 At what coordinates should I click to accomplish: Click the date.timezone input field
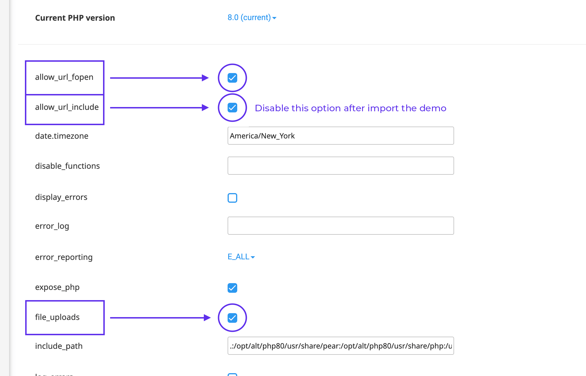[341, 136]
